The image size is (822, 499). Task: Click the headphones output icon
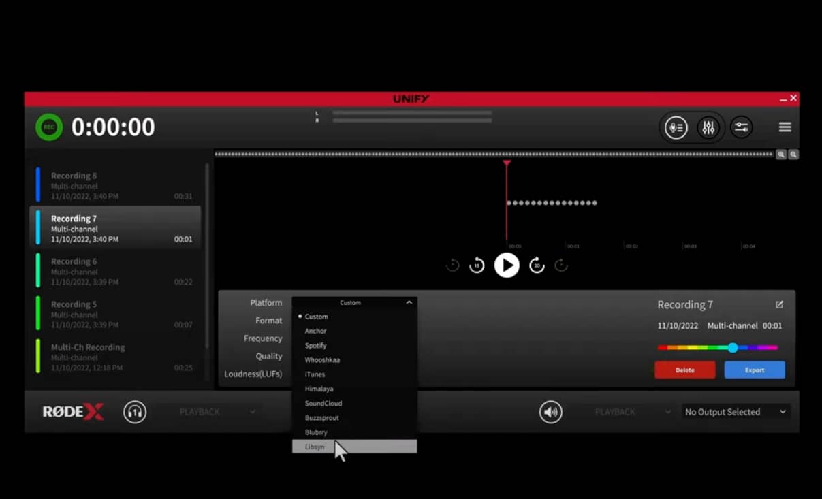pyautogui.click(x=135, y=412)
